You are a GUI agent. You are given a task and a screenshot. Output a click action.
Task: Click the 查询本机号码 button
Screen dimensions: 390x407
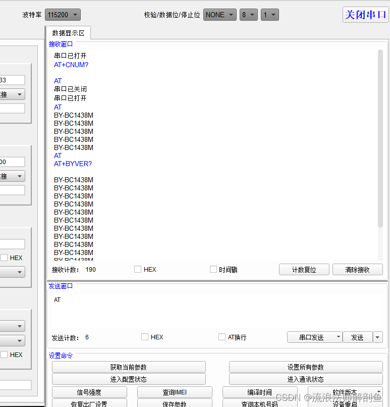coord(260,403)
